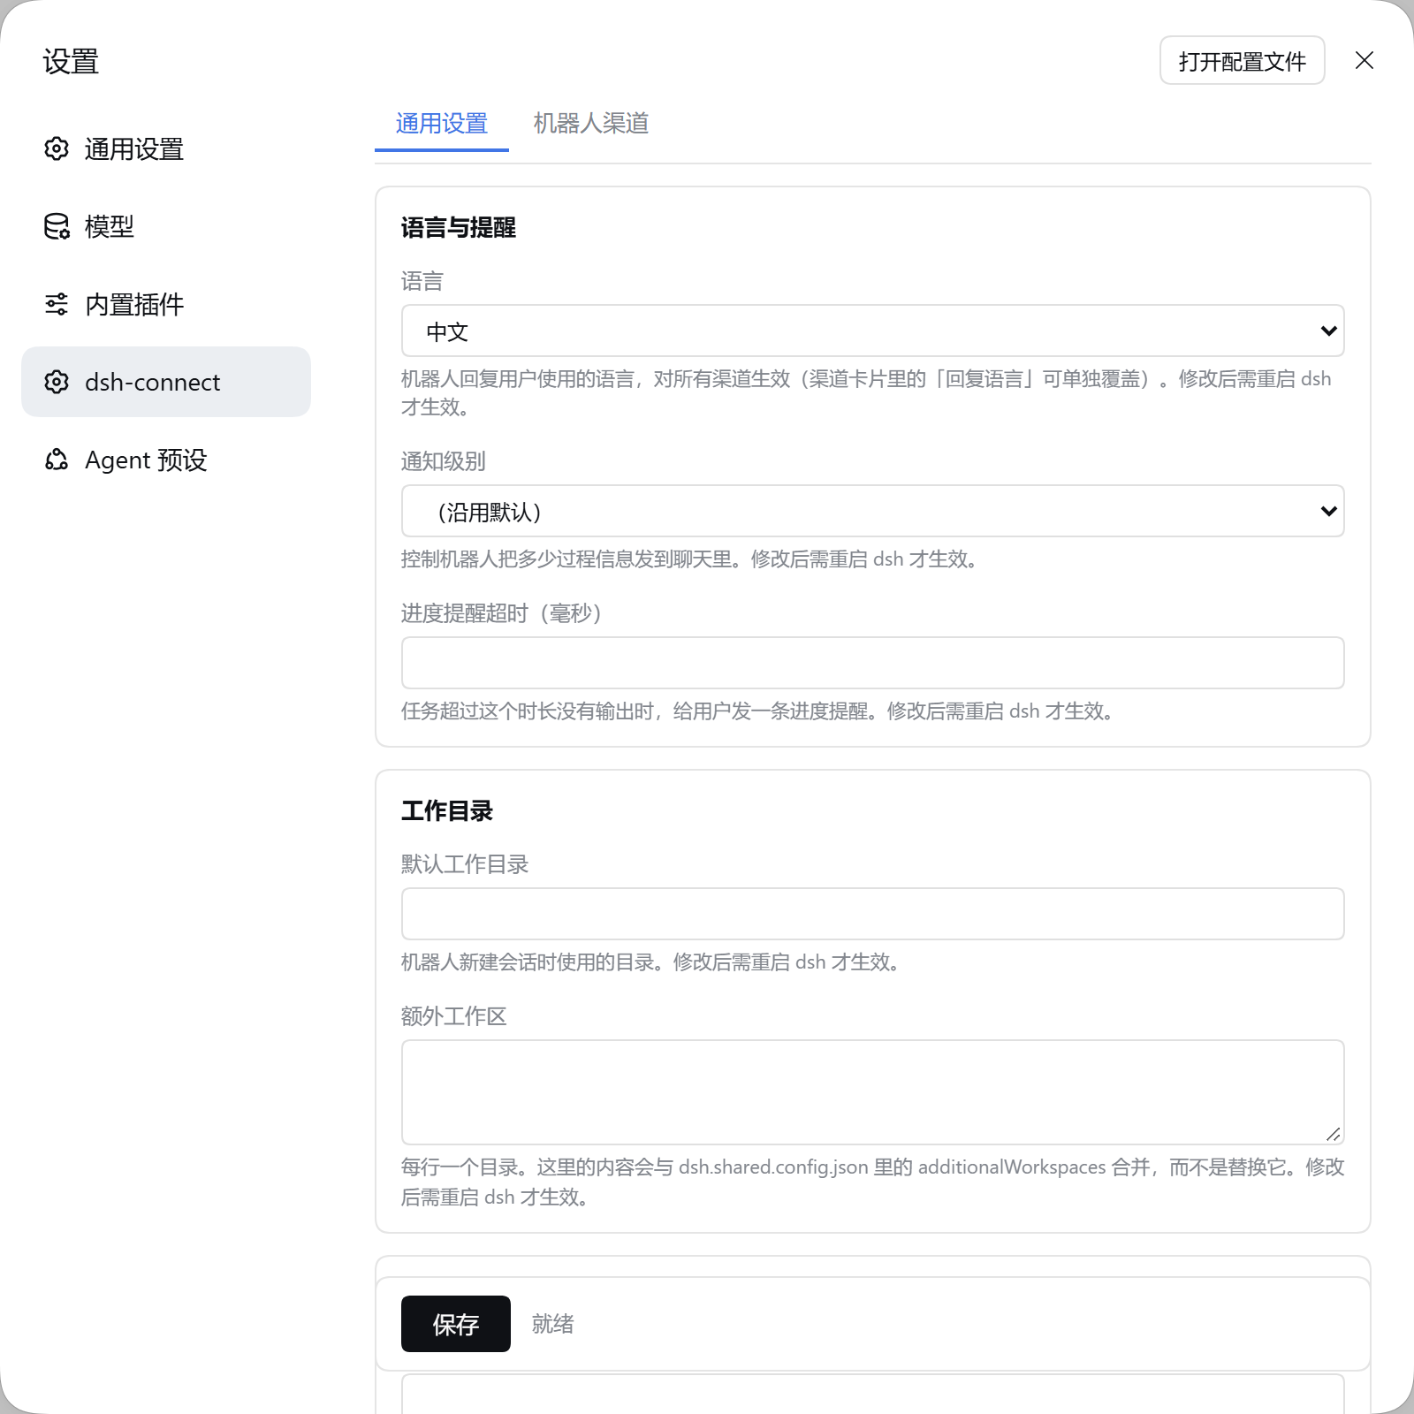Focus the 进度提醒超时（毫秒）input field
This screenshot has width=1414, height=1414.
872,663
